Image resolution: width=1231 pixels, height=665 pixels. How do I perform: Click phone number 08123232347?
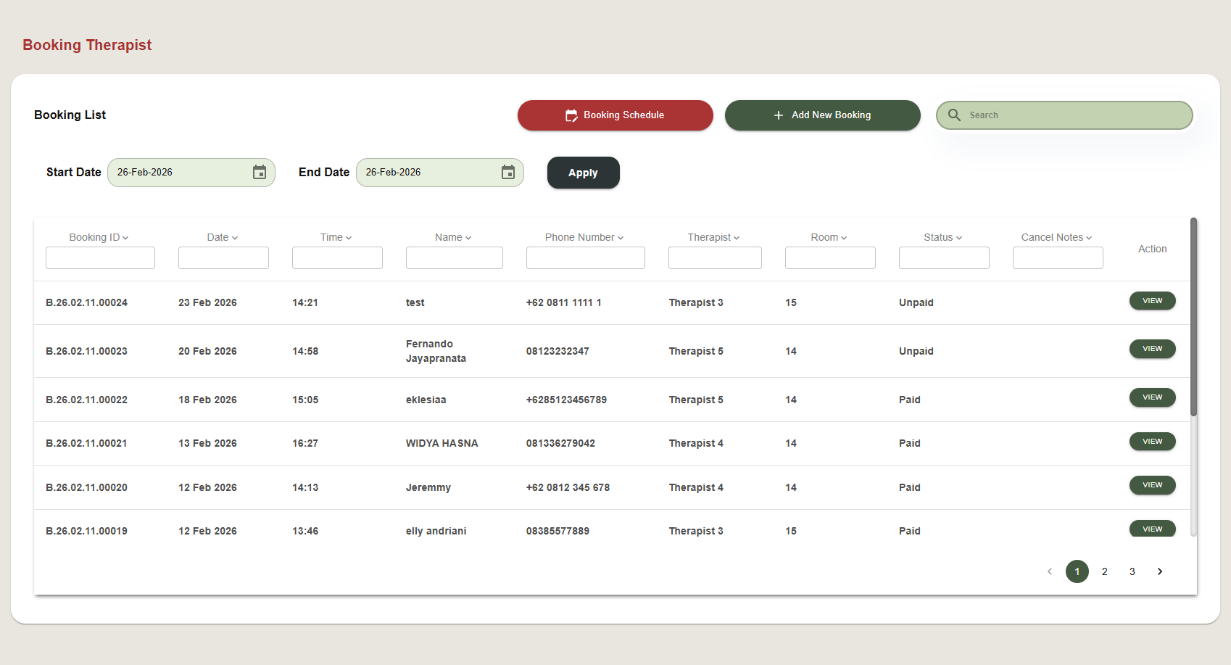click(558, 351)
